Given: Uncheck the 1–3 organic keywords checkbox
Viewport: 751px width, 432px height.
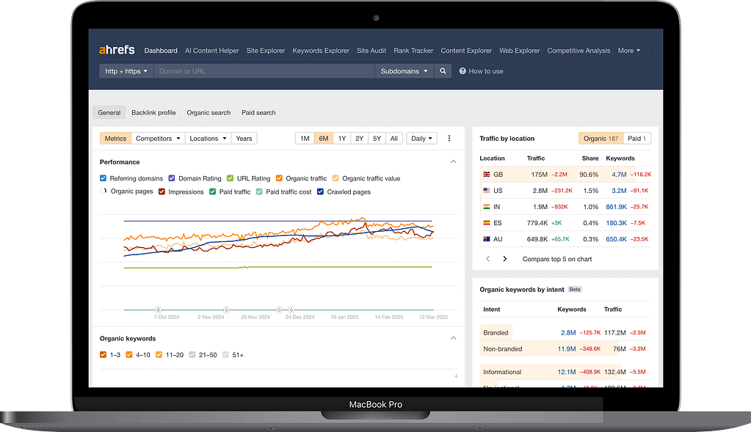Looking at the screenshot, I should (104, 355).
